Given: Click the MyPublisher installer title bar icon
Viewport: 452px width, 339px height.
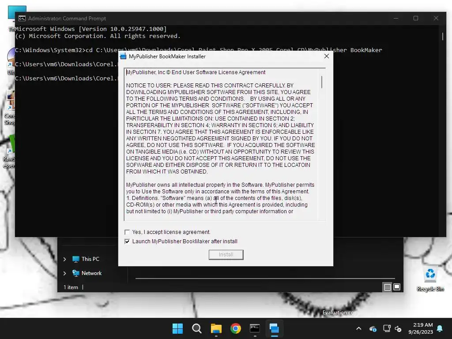Looking at the screenshot, I should click(x=123, y=56).
